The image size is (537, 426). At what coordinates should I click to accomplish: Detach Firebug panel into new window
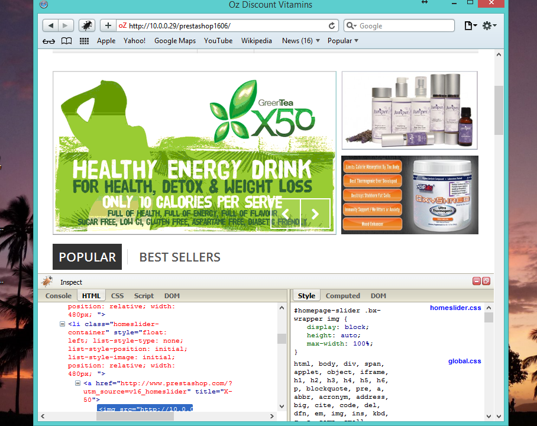click(x=486, y=282)
